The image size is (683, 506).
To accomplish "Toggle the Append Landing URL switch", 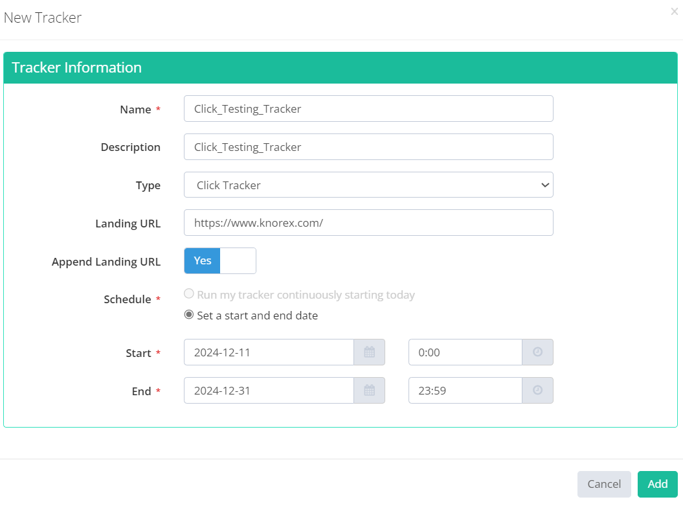I will 220,260.
